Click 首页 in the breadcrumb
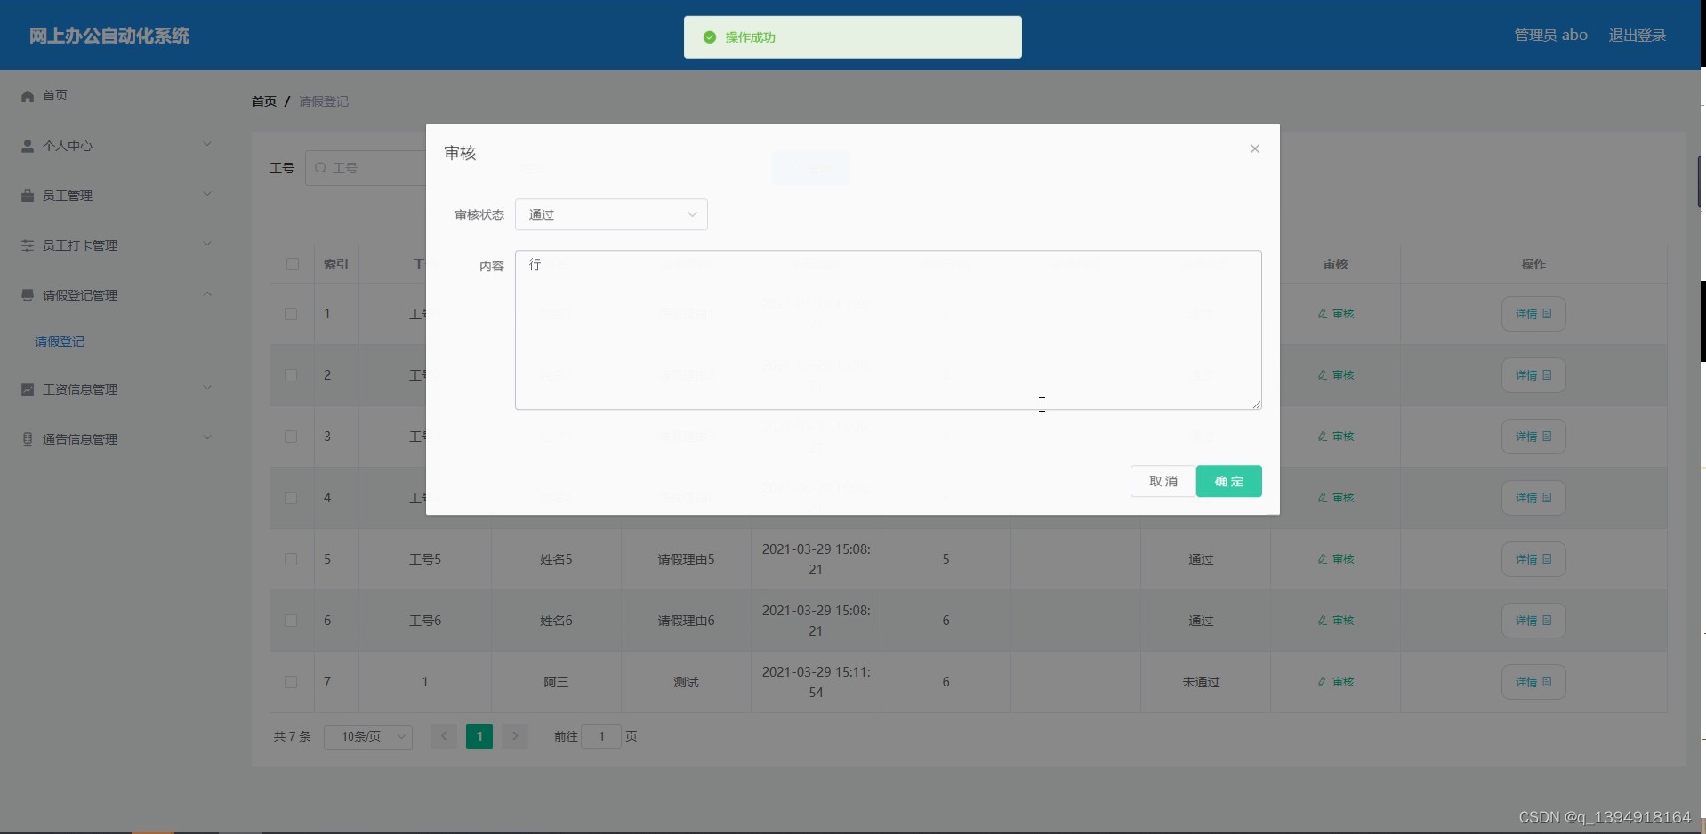 click(264, 101)
